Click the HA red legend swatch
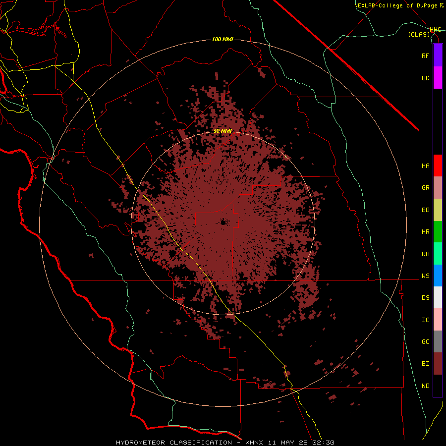The image size is (446, 446). (x=438, y=166)
